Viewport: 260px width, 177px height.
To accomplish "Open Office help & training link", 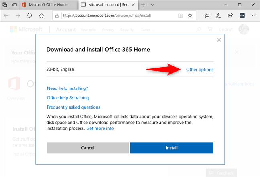I will tap(68, 98).
